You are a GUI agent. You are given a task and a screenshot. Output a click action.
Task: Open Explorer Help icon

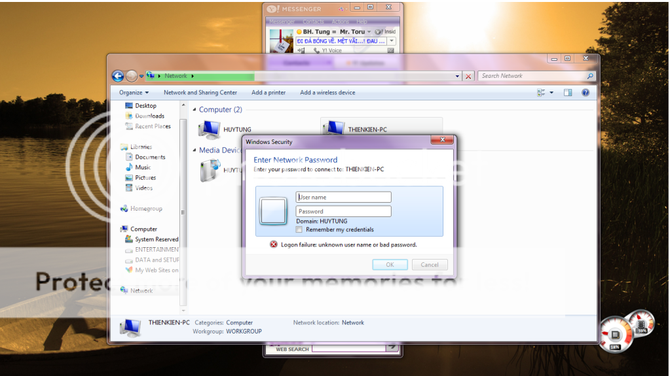(x=586, y=93)
